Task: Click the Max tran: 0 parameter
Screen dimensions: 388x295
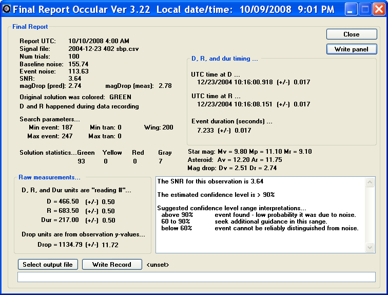Action: tap(105, 136)
